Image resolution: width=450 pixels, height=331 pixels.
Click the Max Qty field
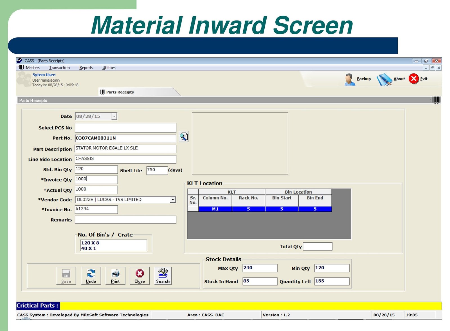260,268
